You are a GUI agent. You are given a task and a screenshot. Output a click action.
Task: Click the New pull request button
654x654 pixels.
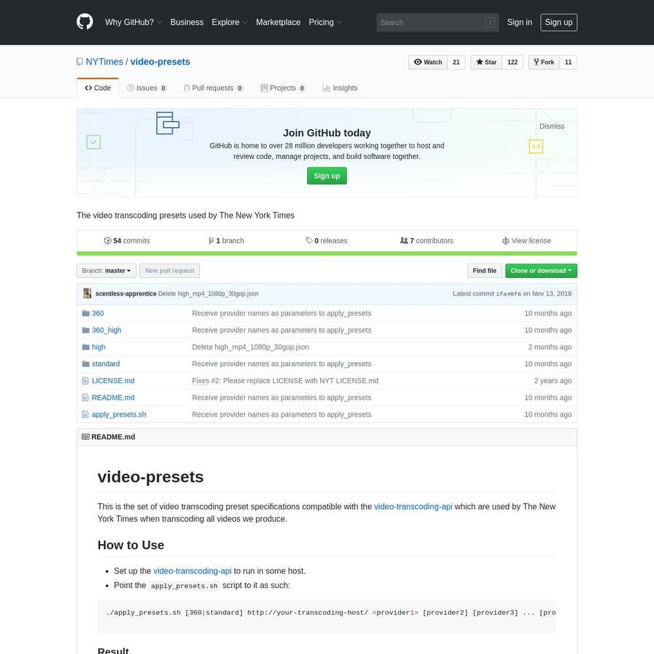[170, 271]
